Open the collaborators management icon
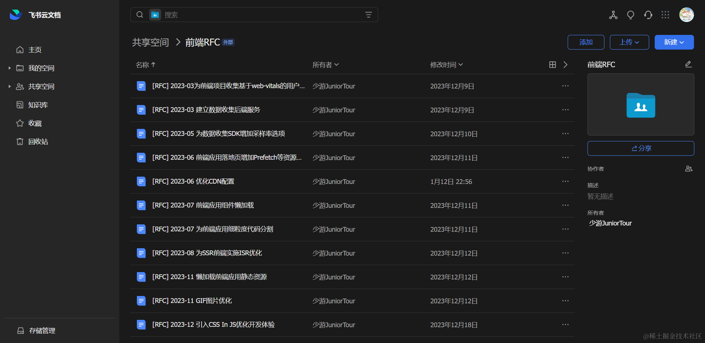The image size is (705, 343). click(x=688, y=169)
